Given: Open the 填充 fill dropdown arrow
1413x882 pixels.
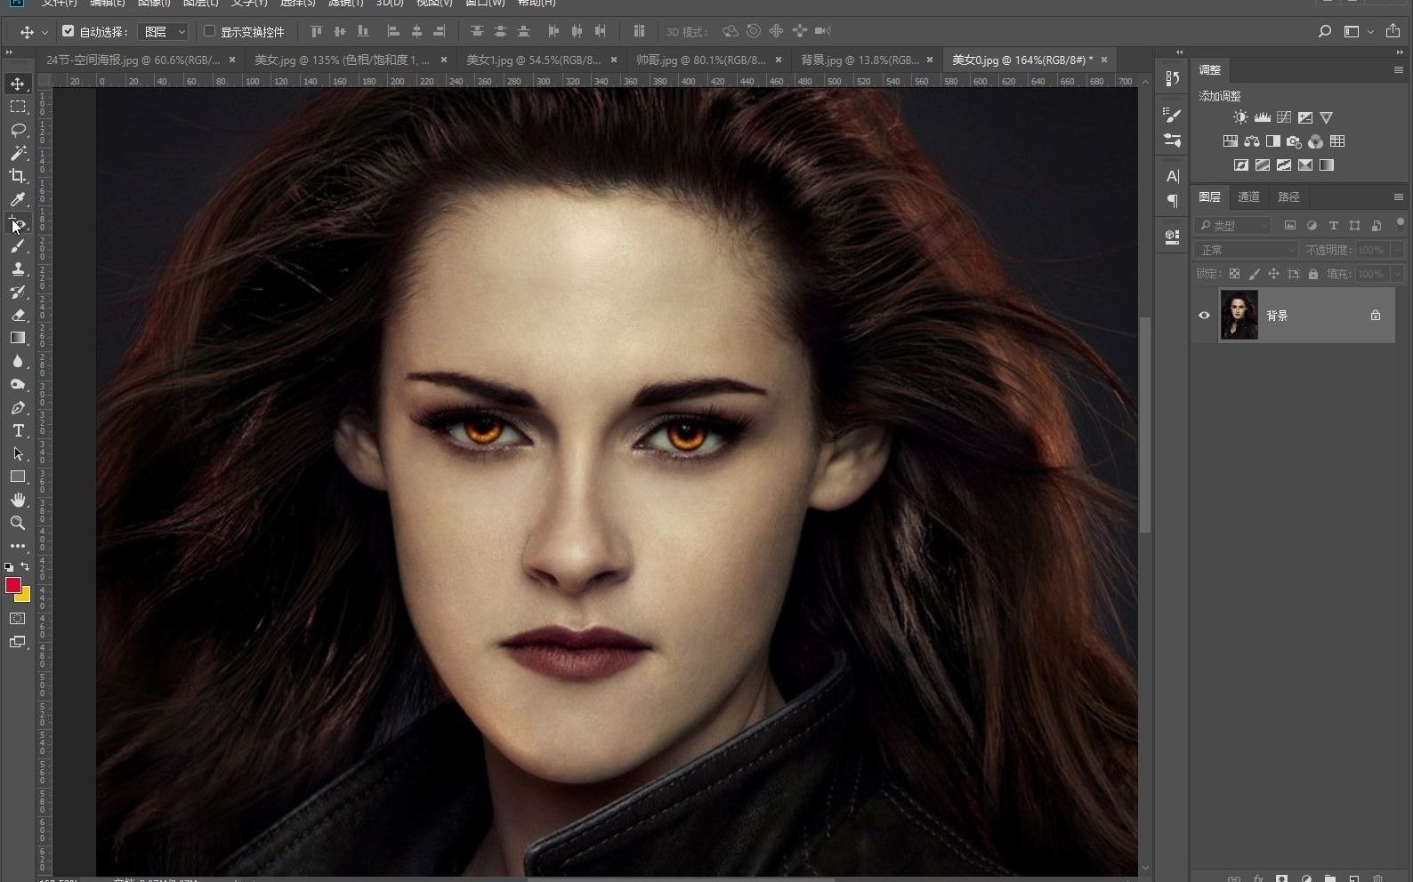Looking at the screenshot, I should click(1397, 274).
